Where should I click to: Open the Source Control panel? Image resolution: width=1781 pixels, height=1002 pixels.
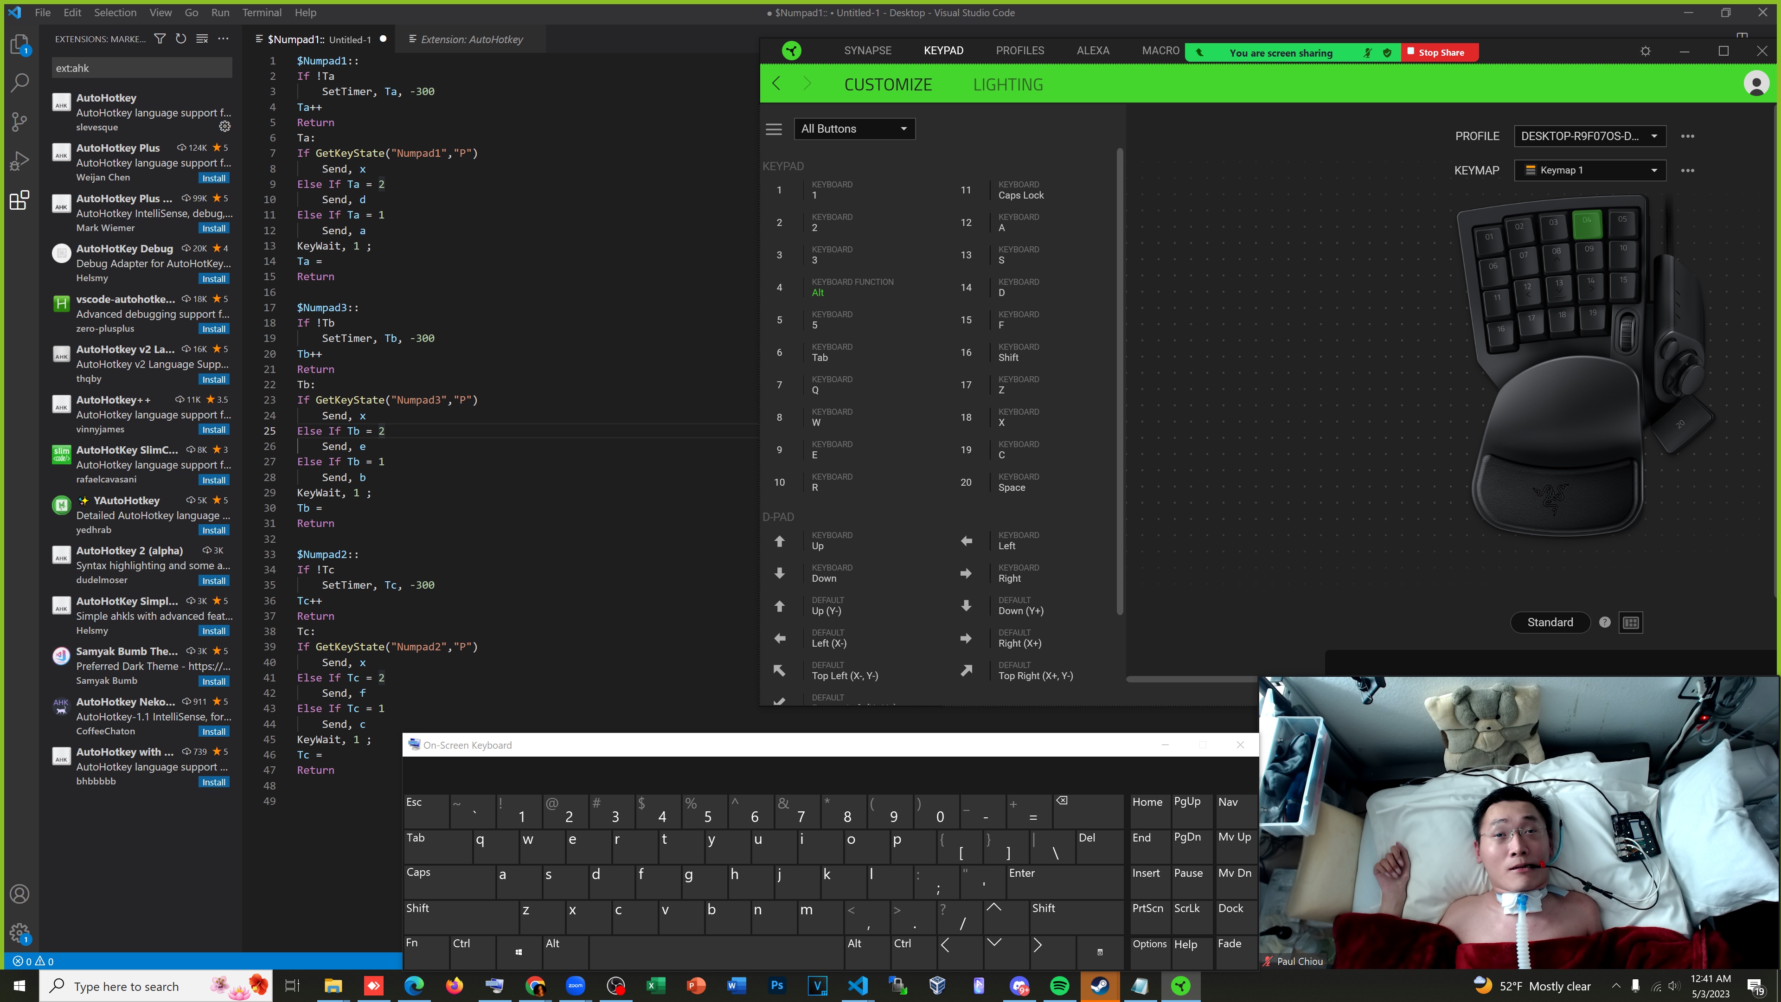click(19, 122)
